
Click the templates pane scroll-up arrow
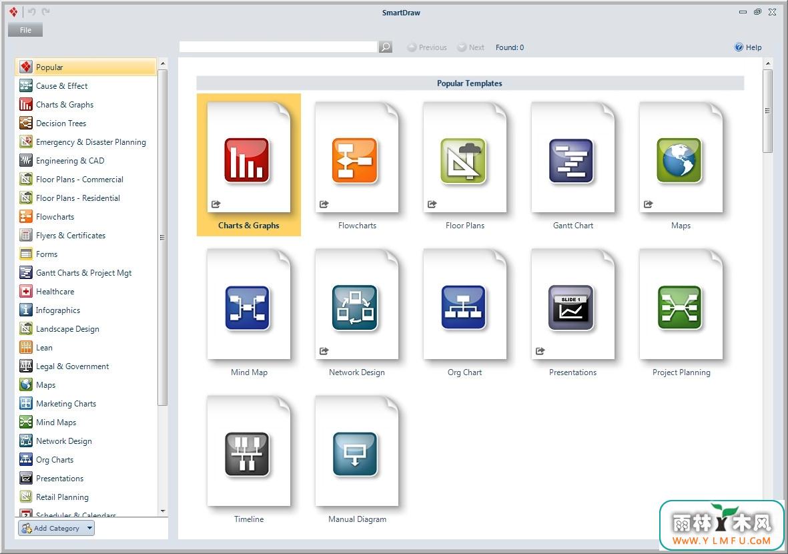[767, 64]
